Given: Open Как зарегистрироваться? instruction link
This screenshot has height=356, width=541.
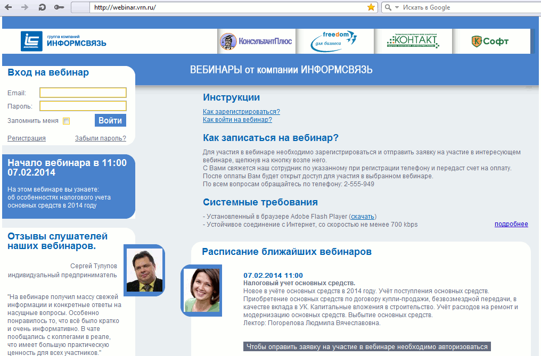Looking at the screenshot, I should 241,111.
